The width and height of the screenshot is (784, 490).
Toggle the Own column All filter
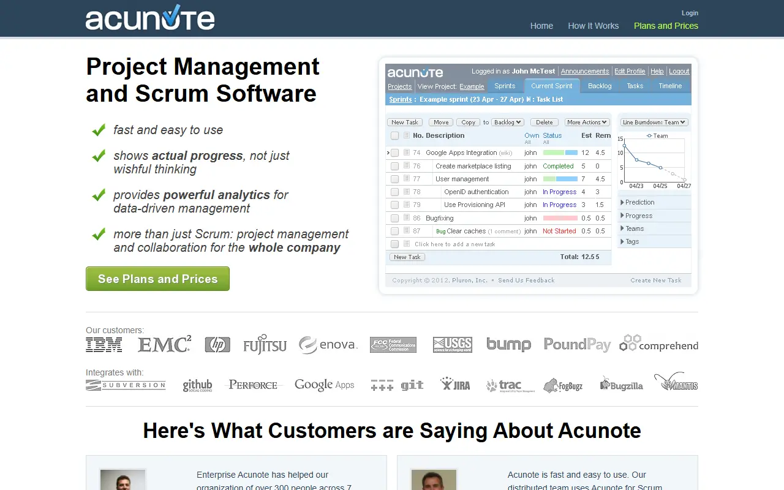(527, 142)
